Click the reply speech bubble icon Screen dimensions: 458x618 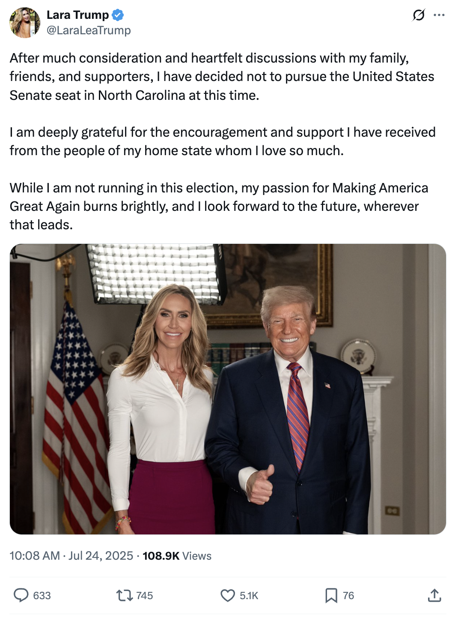click(21, 595)
